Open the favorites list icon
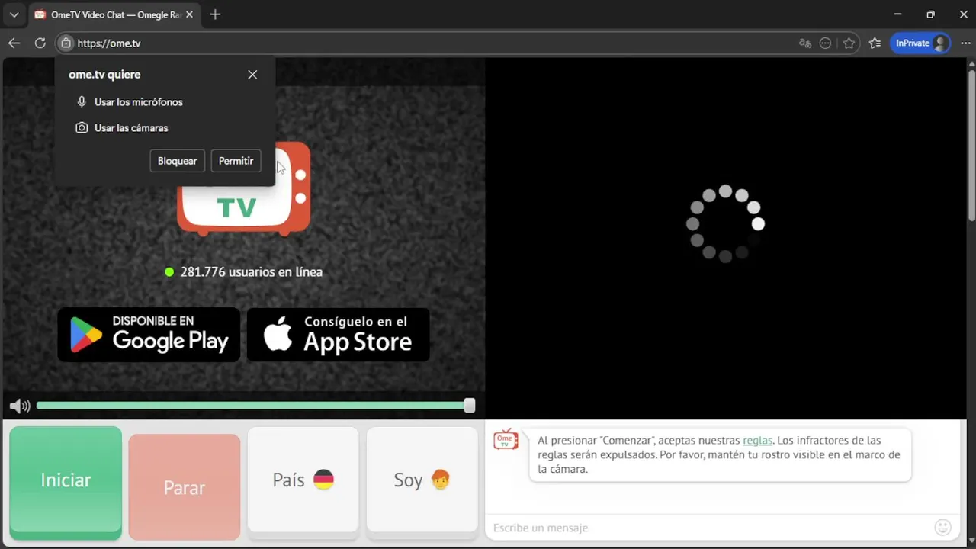 pyautogui.click(x=875, y=43)
